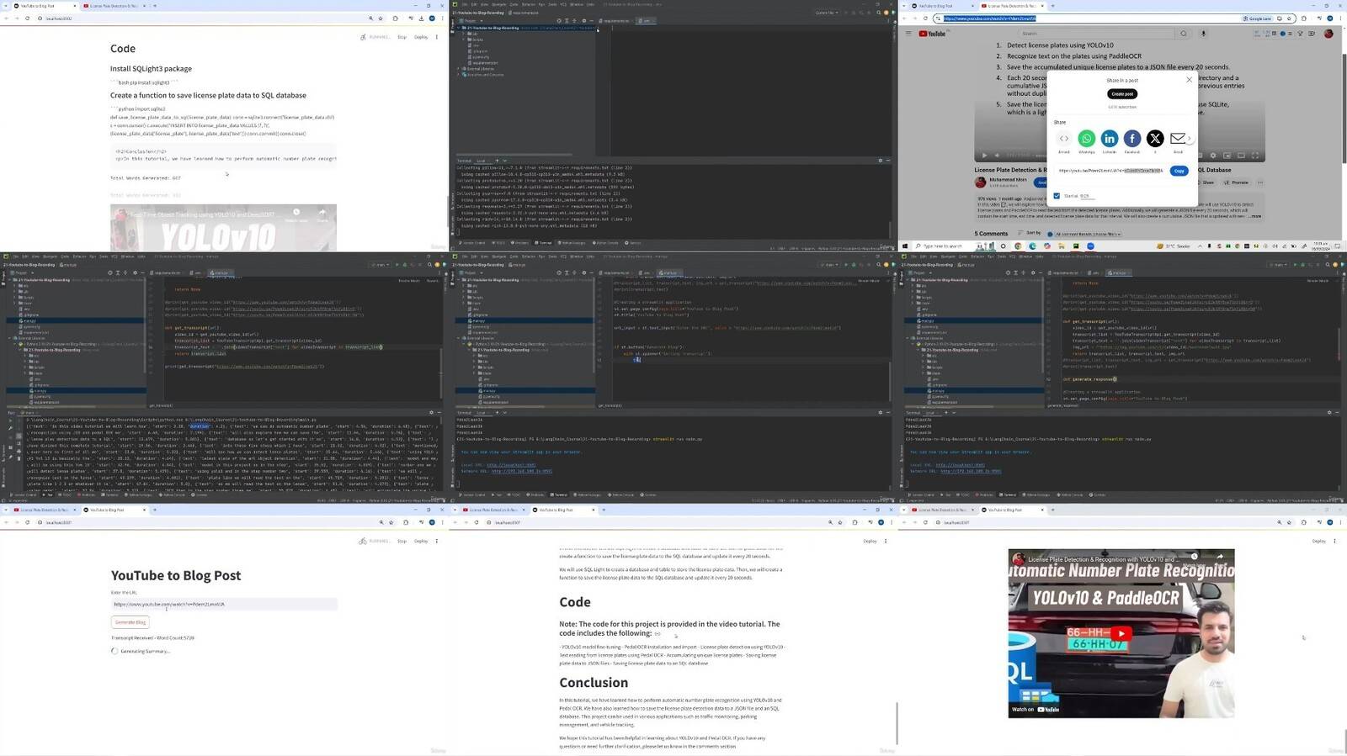Start voice search with the microphone icon
This screenshot has width=1347, height=756.
point(1203,34)
